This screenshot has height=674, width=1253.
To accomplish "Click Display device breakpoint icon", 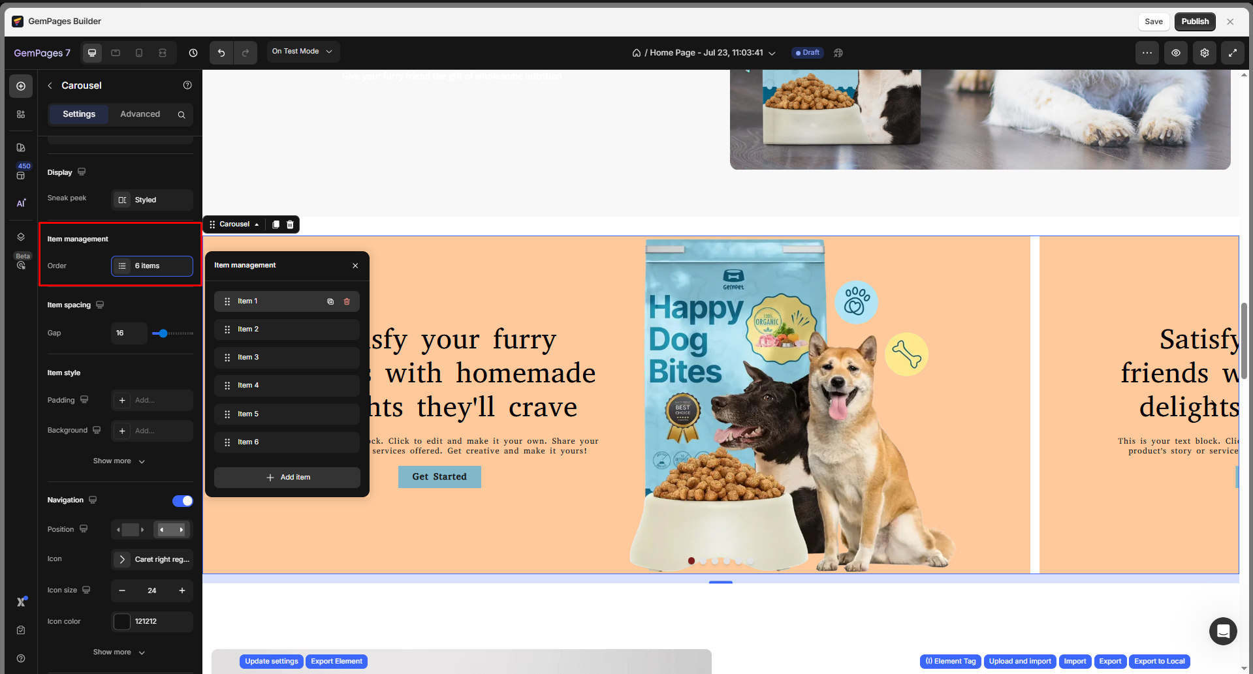I will click(x=82, y=172).
